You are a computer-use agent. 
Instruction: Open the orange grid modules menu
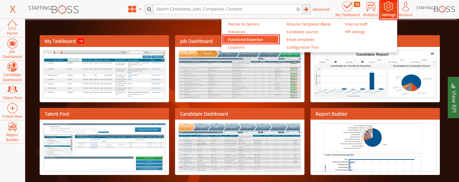tap(134, 9)
